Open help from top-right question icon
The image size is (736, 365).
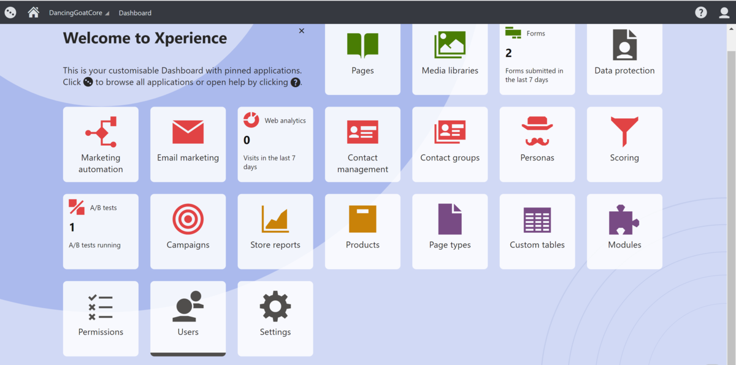coord(700,12)
